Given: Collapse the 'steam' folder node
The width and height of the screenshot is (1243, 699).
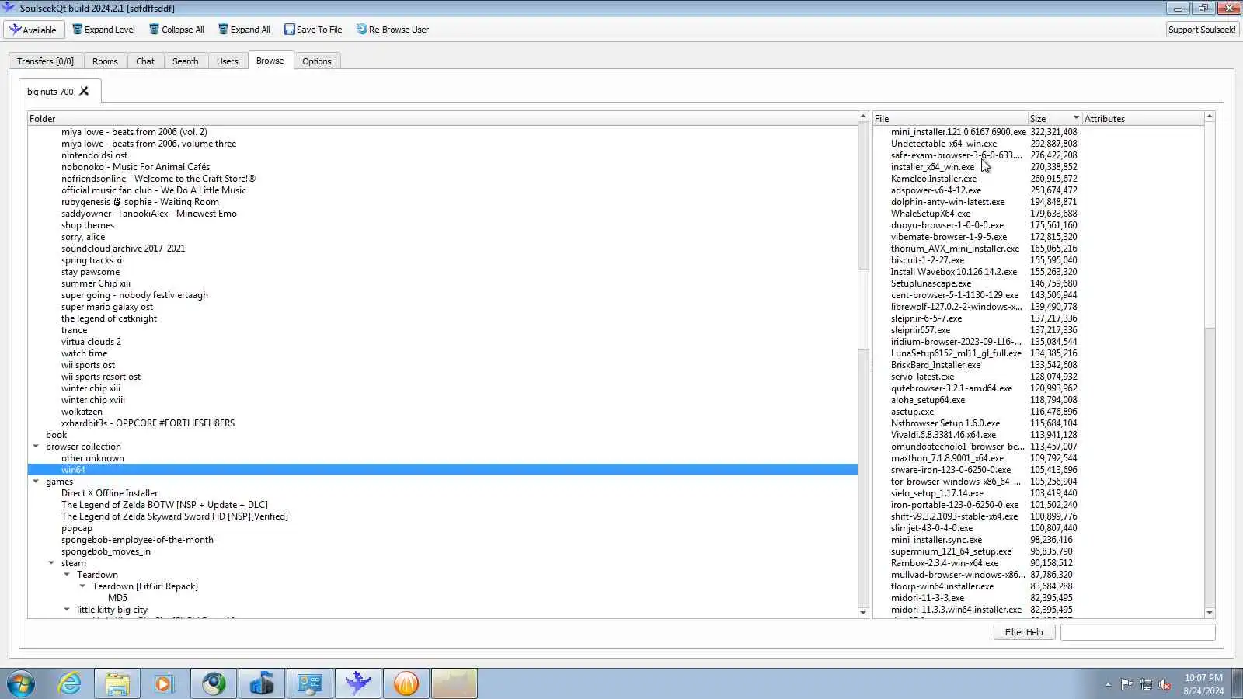Looking at the screenshot, I should pos(51,563).
